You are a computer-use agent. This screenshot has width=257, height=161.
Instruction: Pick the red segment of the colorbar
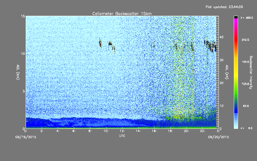click(236, 39)
